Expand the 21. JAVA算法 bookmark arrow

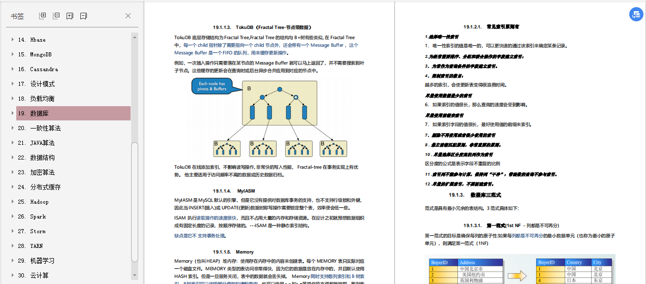13,143
